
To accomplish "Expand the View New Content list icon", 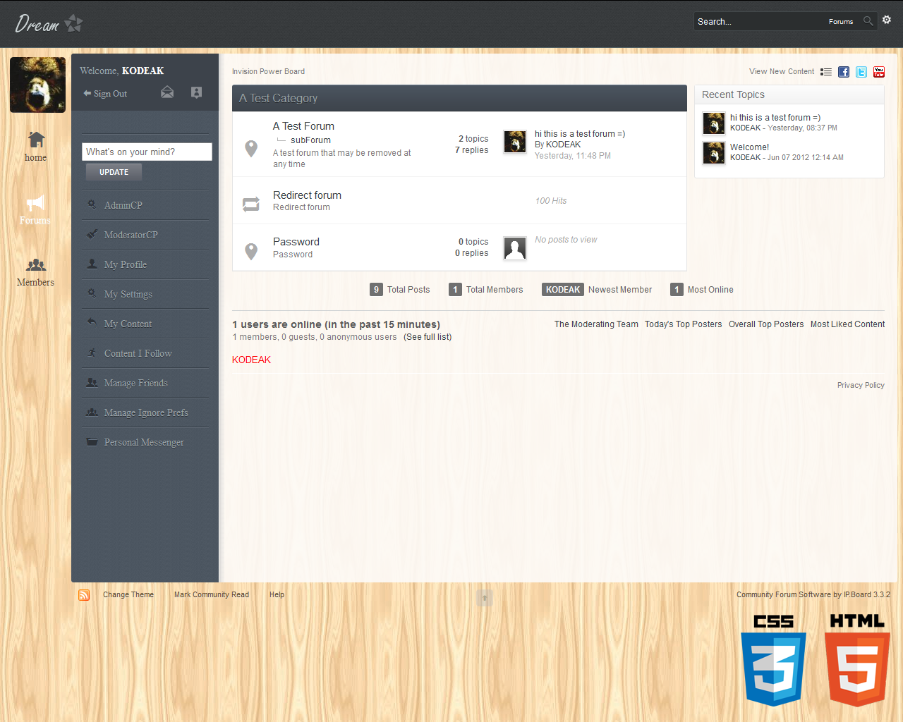I will click(825, 72).
